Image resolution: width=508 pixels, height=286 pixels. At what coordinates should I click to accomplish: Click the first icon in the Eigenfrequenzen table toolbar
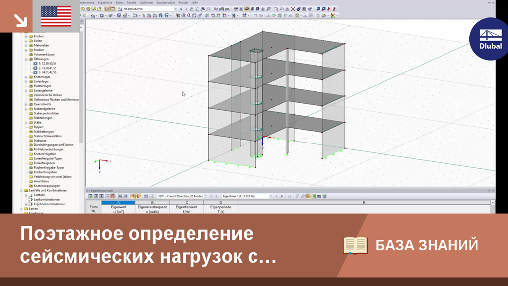[90, 196]
